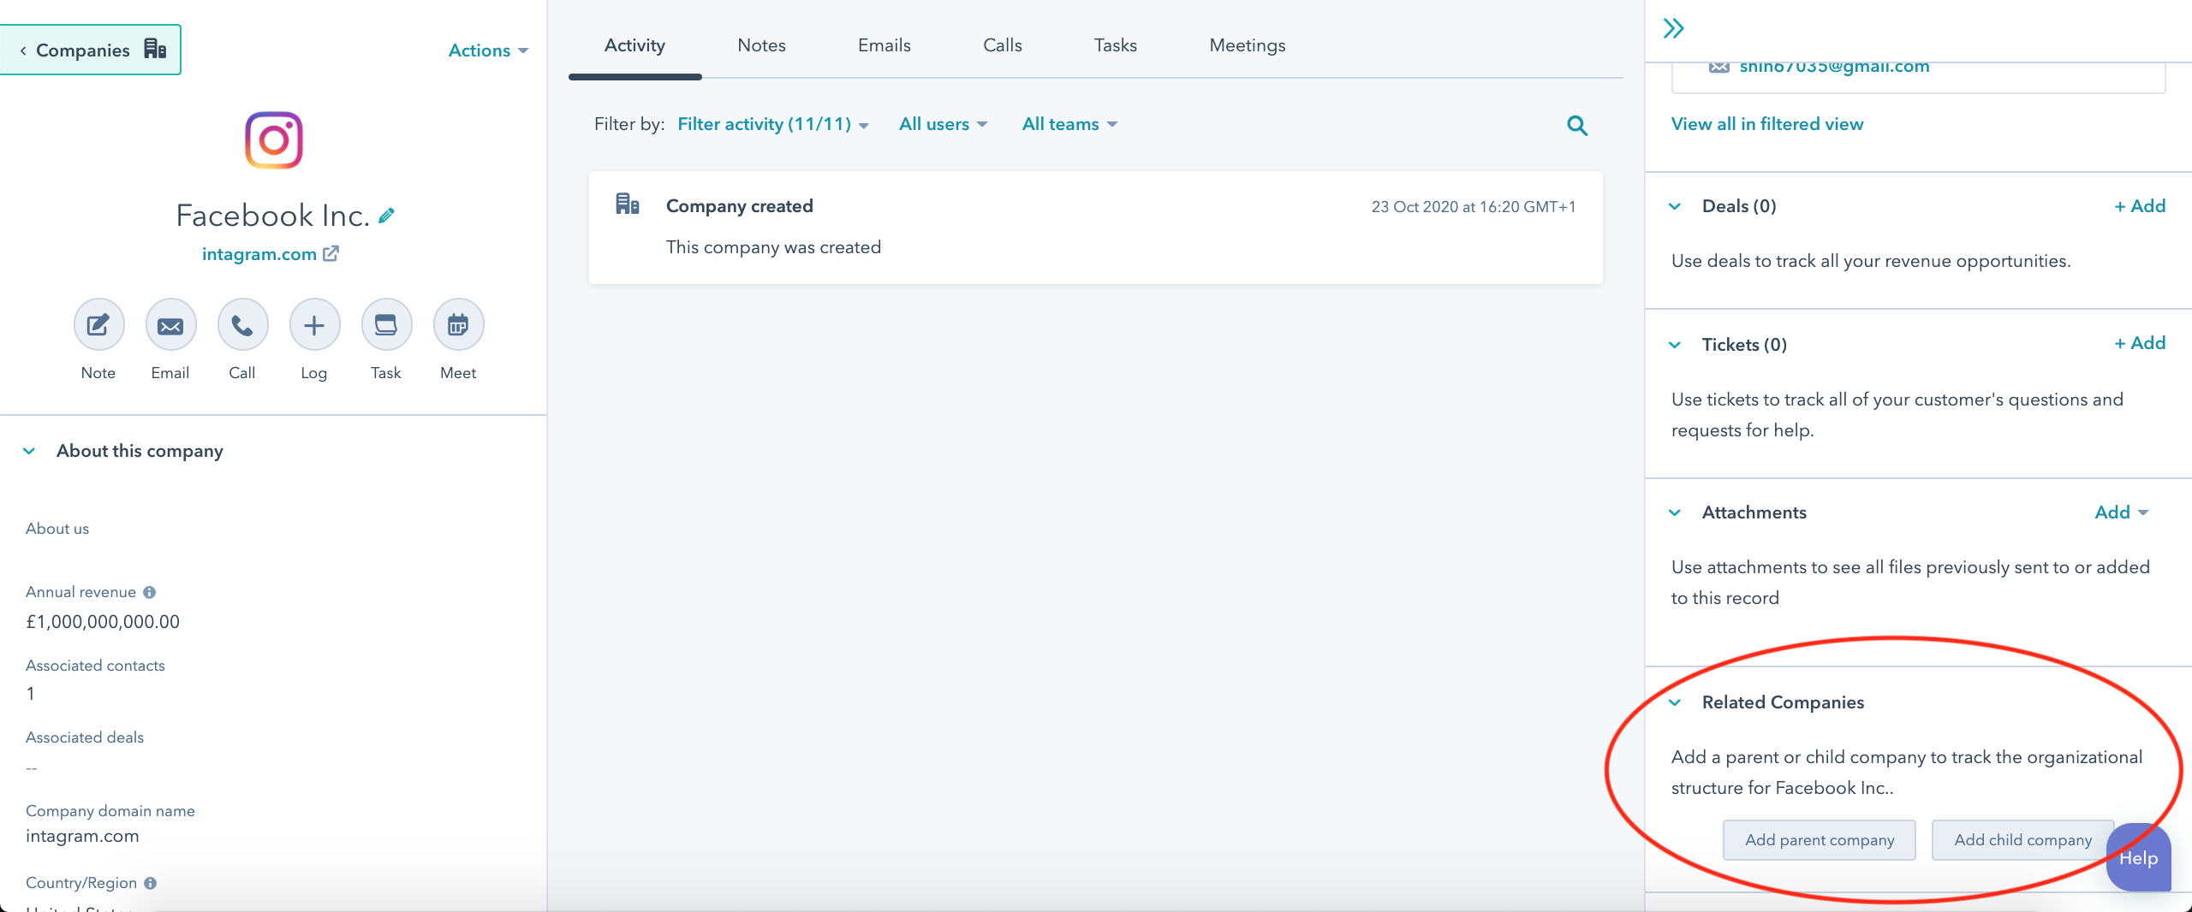Screen dimensions: 2192x912
Task: Start a call with the Call icon
Action: pyautogui.click(x=242, y=325)
